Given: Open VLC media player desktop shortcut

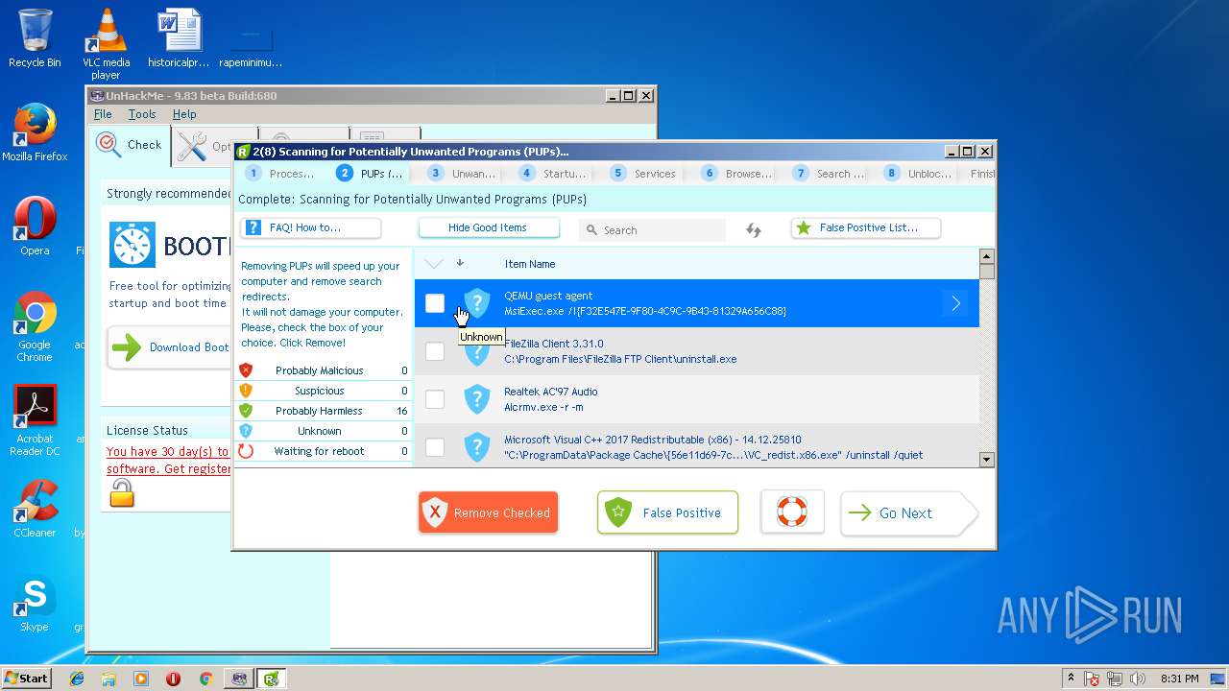Looking at the screenshot, I should (106, 43).
